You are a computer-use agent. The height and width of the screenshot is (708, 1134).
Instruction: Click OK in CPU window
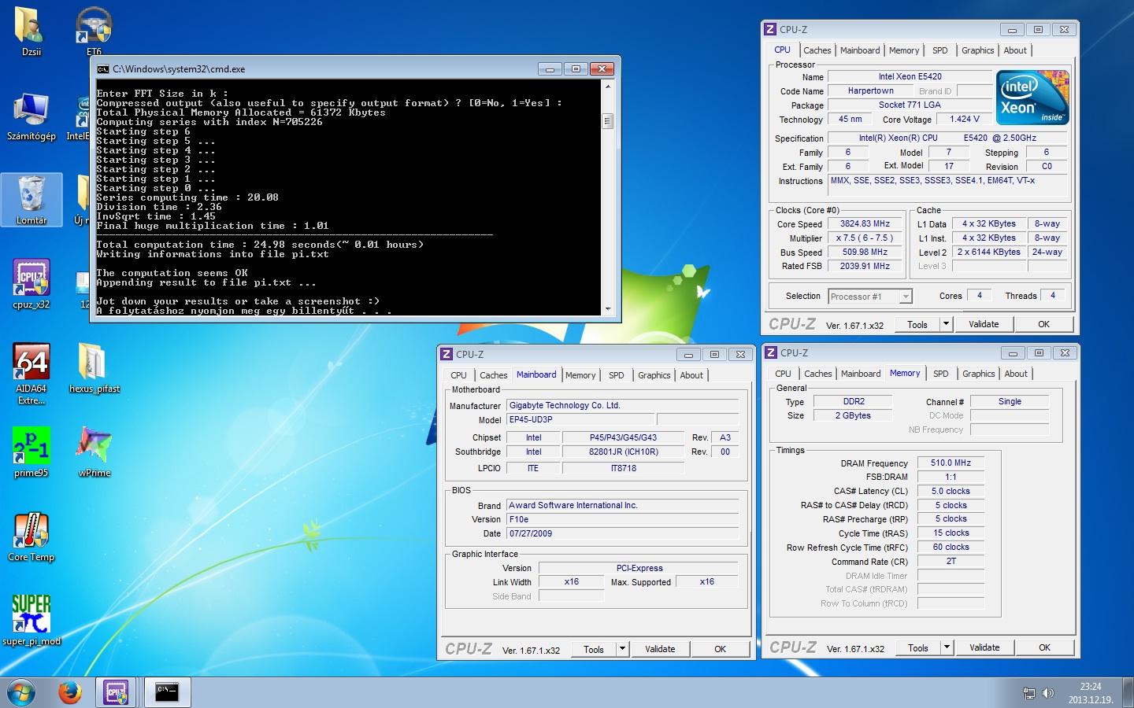tap(1043, 324)
